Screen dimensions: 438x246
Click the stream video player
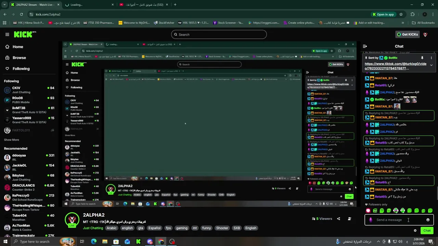coord(209,124)
